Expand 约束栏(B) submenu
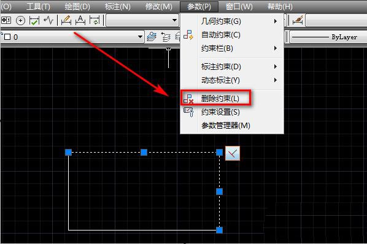The height and width of the screenshot is (244, 367). (x=232, y=48)
